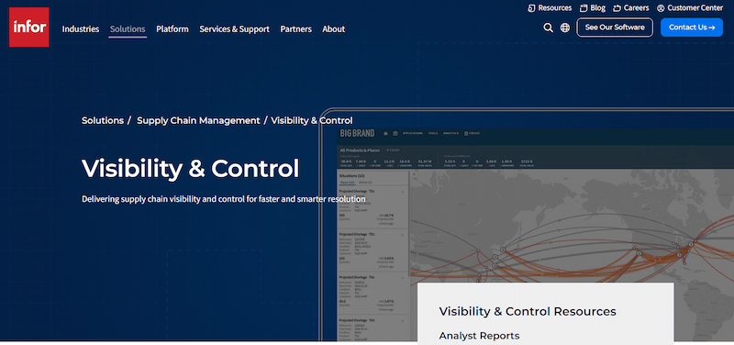Click the Visibility & Control page heading
Viewport: 734px width, 345px height.
click(190, 168)
